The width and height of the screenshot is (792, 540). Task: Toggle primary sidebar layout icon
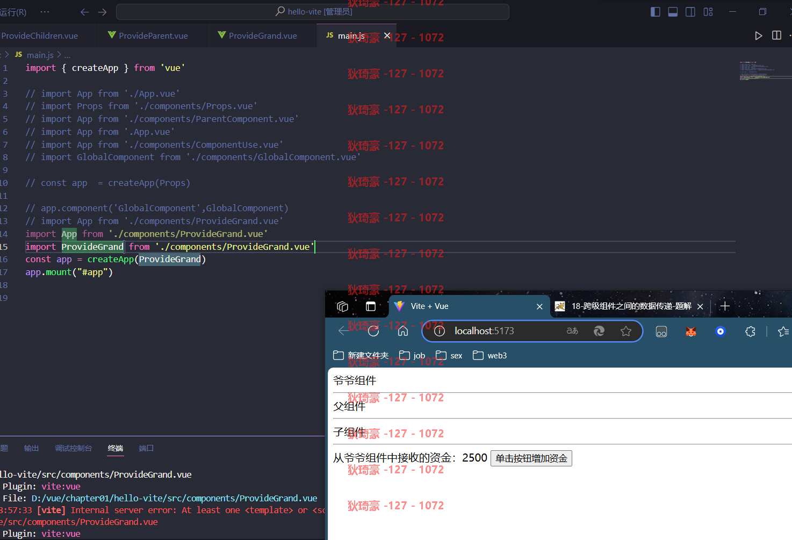pos(655,12)
